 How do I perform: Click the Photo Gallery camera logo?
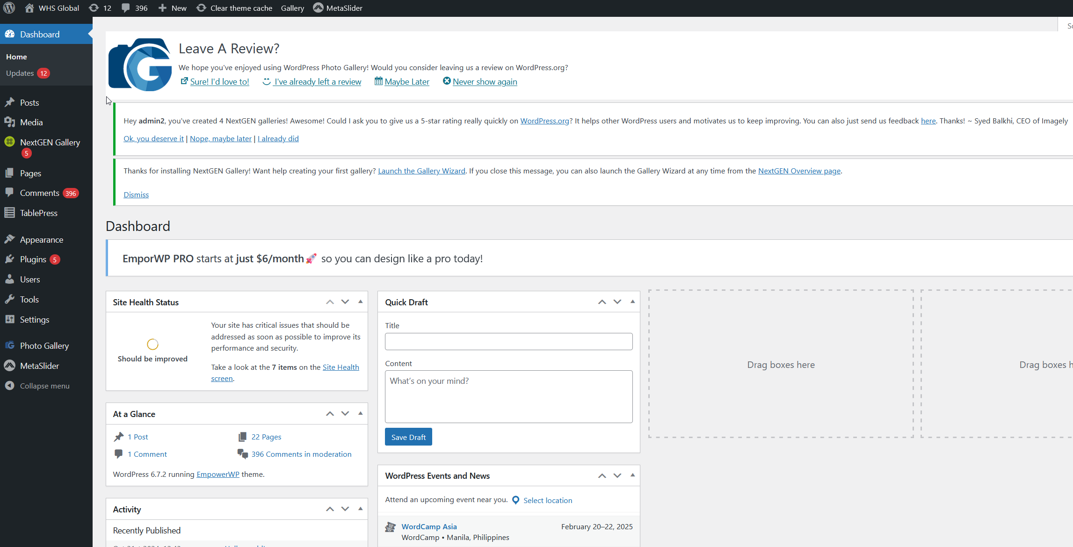[140, 65]
